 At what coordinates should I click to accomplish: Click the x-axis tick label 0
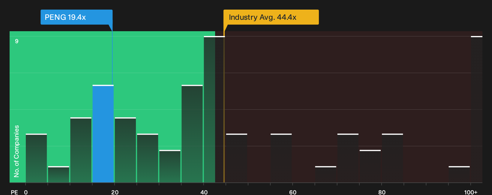[26, 192]
